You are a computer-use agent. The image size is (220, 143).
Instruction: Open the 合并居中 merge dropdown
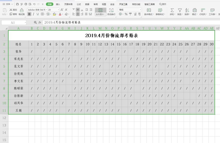tap(100, 14)
